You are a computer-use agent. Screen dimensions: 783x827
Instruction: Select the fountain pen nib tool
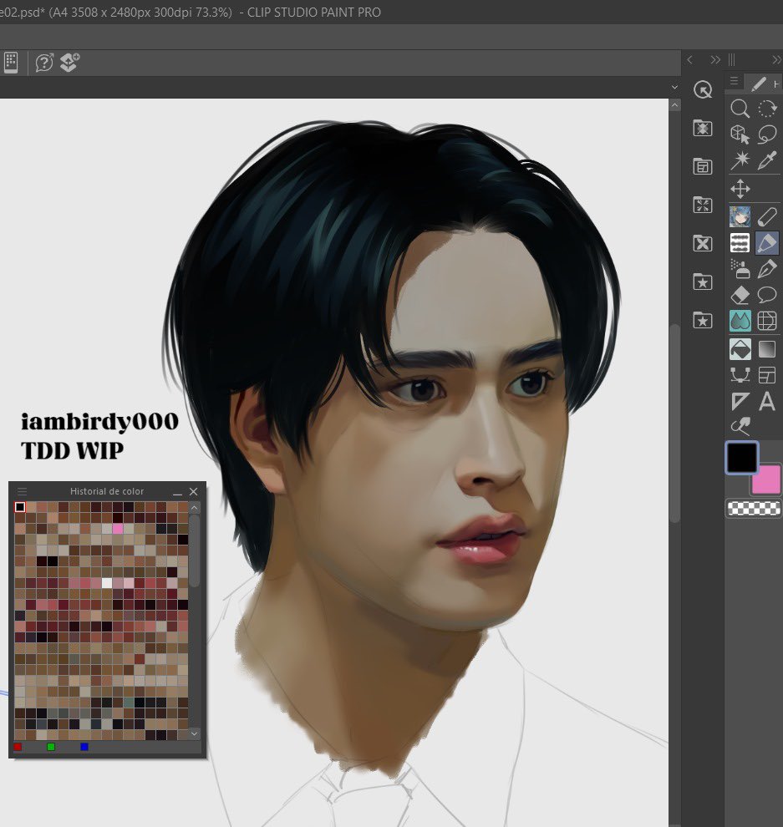pyautogui.click(x=767, y=268)
